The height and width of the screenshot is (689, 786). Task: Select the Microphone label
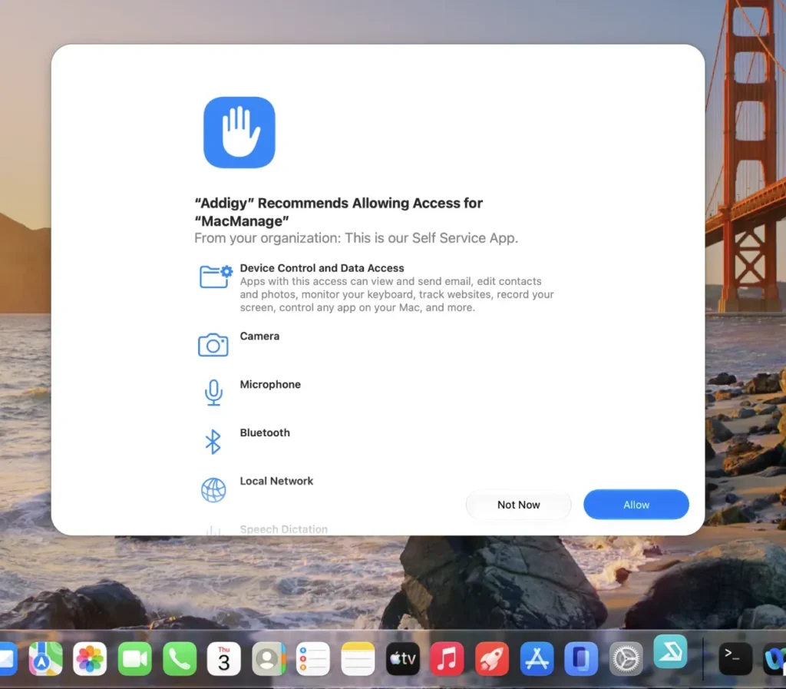[x=270, y=385]
